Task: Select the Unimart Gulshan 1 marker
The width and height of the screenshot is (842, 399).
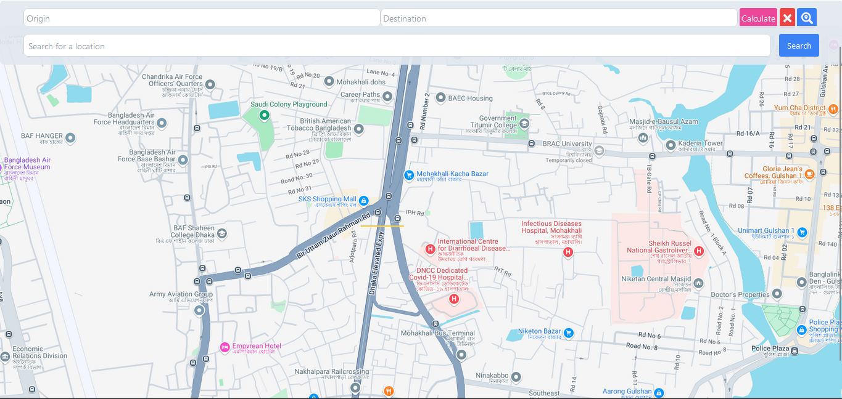Action: (x=802, y=233)
